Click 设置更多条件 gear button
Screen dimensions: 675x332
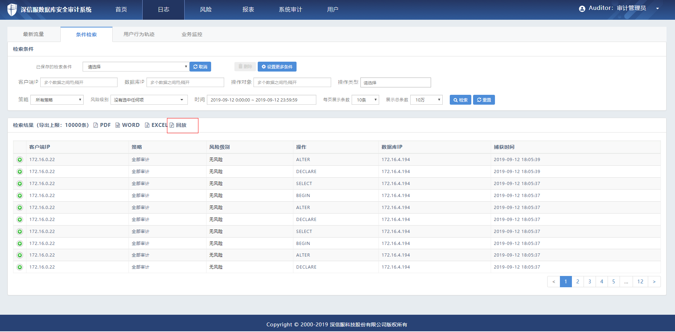click(x=277, y=67)
